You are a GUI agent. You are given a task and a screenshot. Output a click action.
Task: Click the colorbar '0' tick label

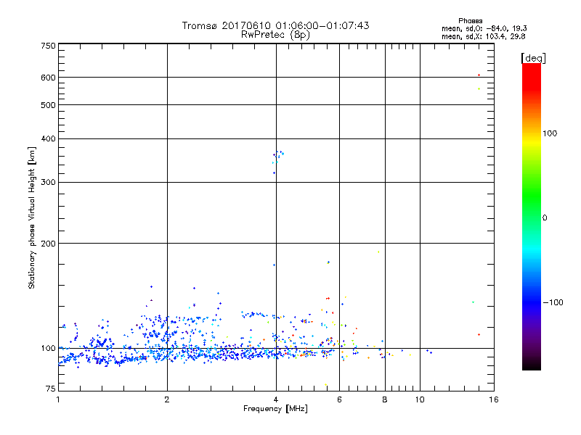pyautogui.click(x=545, y=218)
